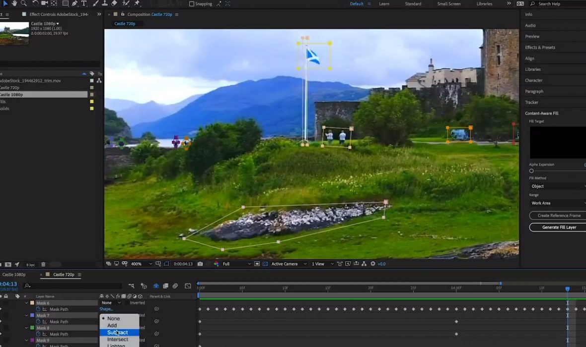Select the Zoom magnifier tool

coord(23,3)
